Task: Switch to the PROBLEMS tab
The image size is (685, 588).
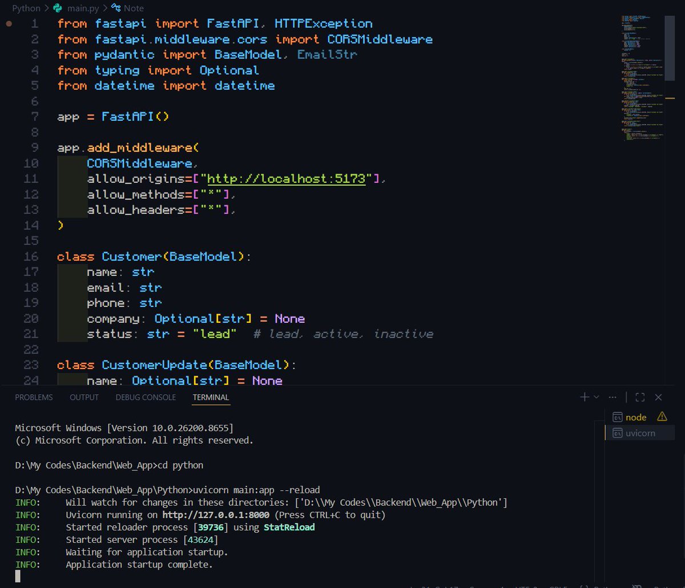Action: (x=34, y=397)
